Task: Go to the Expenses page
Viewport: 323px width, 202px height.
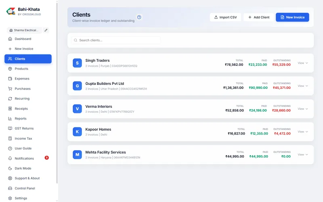Action: 28,78
